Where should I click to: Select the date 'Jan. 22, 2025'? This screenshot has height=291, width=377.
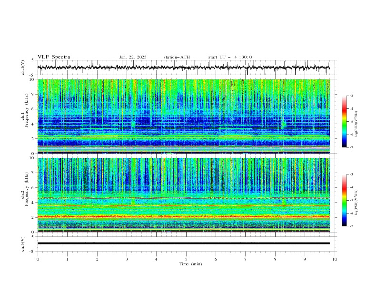(133, 57)
